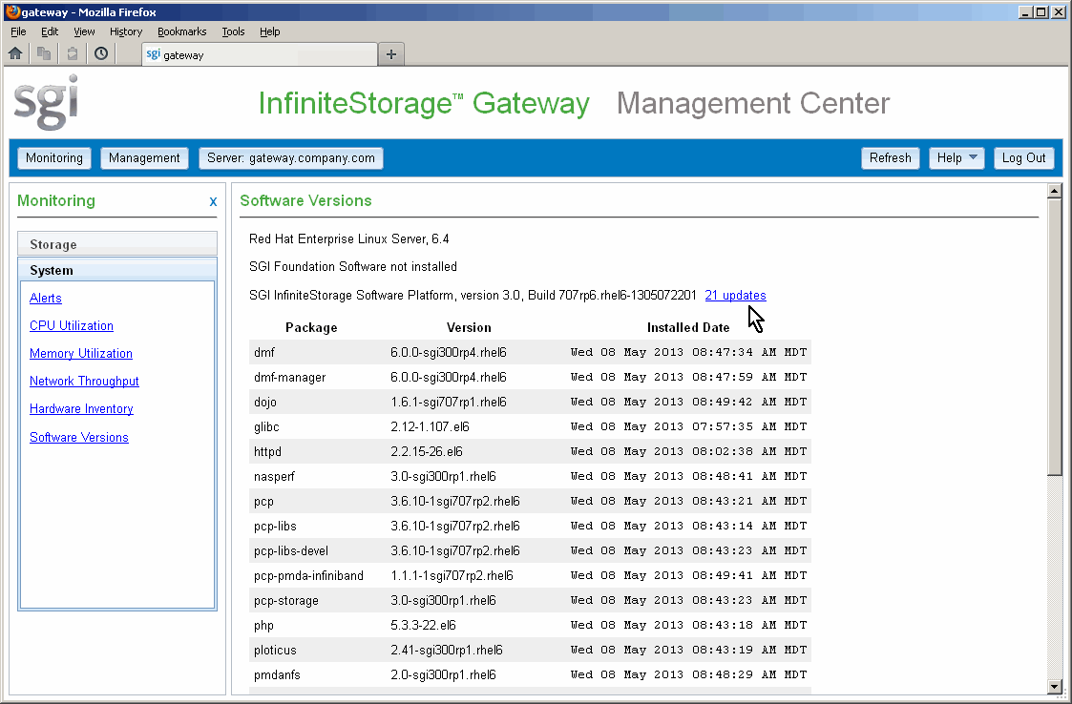This screenshot has width=1072, height=704.
Task: Click the Management button
Action: click(x=144, y=158)
